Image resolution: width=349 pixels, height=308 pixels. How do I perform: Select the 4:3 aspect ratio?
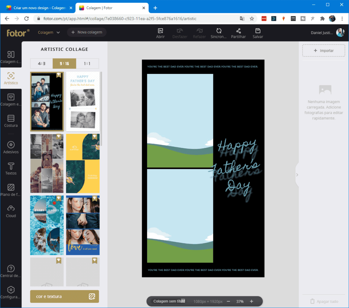click(x=42, y=64)
